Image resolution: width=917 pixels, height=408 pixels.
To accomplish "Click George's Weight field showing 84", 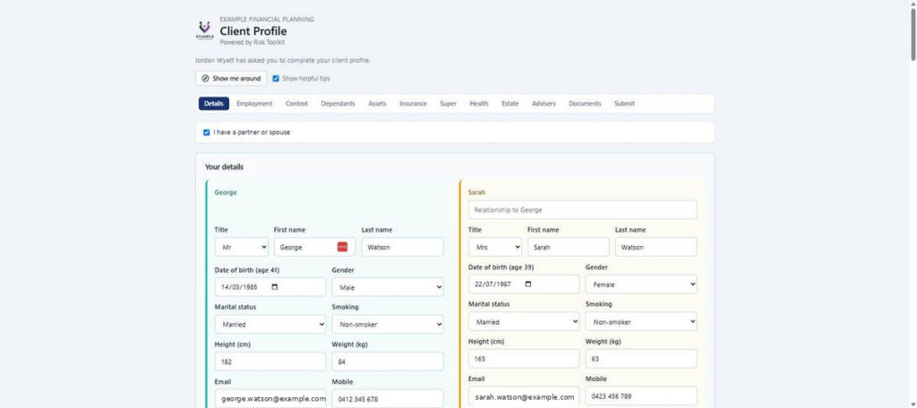I will pyautogui.click(x=387, y=361).
